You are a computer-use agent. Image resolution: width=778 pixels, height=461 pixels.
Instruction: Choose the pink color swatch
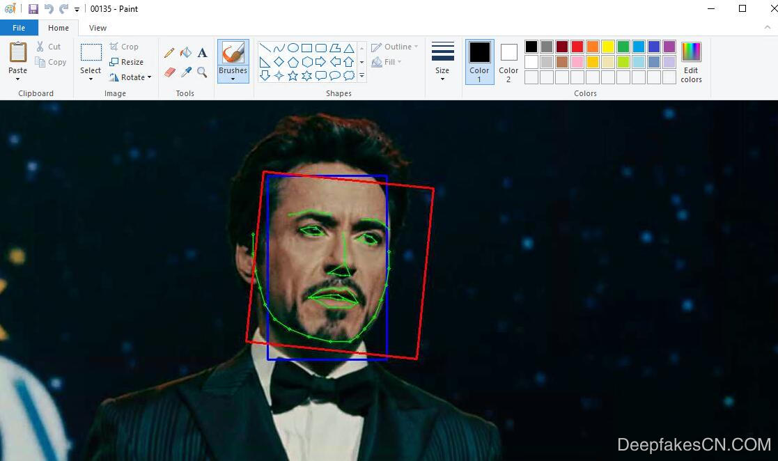coord(577,62)
